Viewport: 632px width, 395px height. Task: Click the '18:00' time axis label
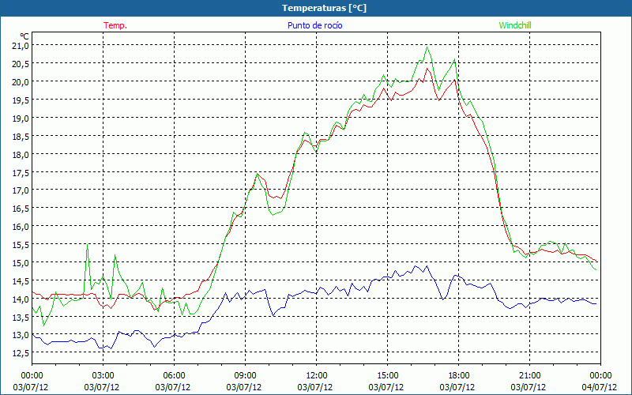(458, 376)
